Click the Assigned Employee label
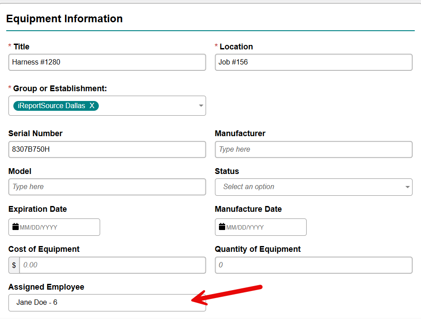Viewport: 421px width, 319px height. [46, 287]
